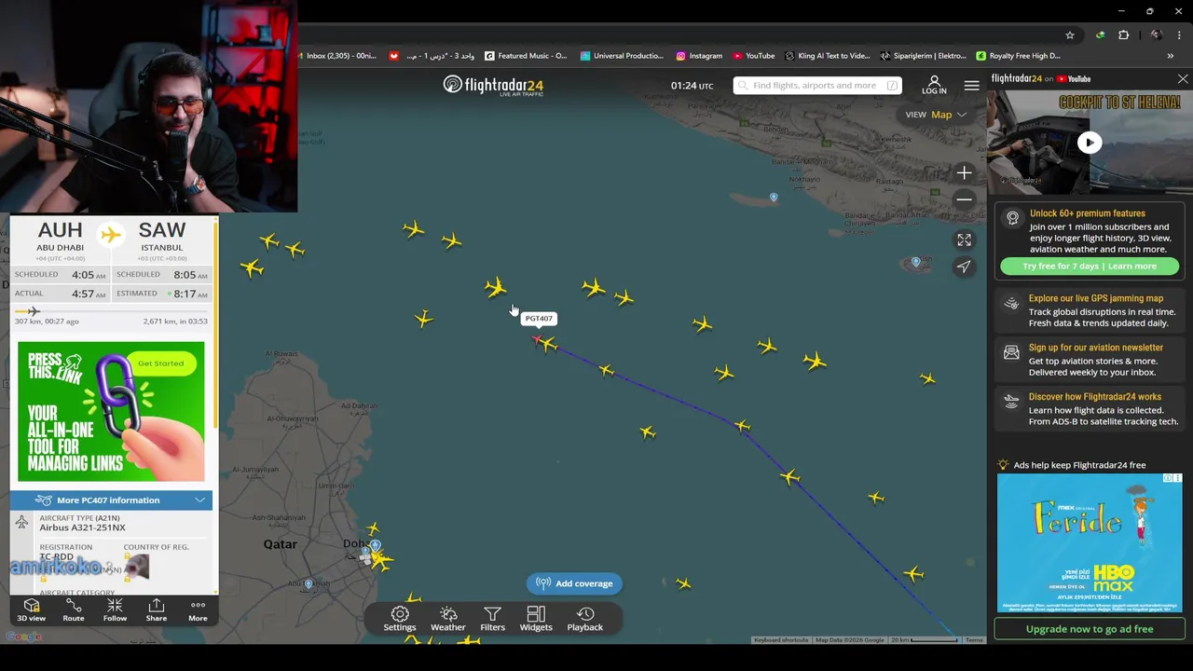This screenshot has height=671, width=1193.
Task: Open Universal Production bookmark
Action: click(622, 56)
